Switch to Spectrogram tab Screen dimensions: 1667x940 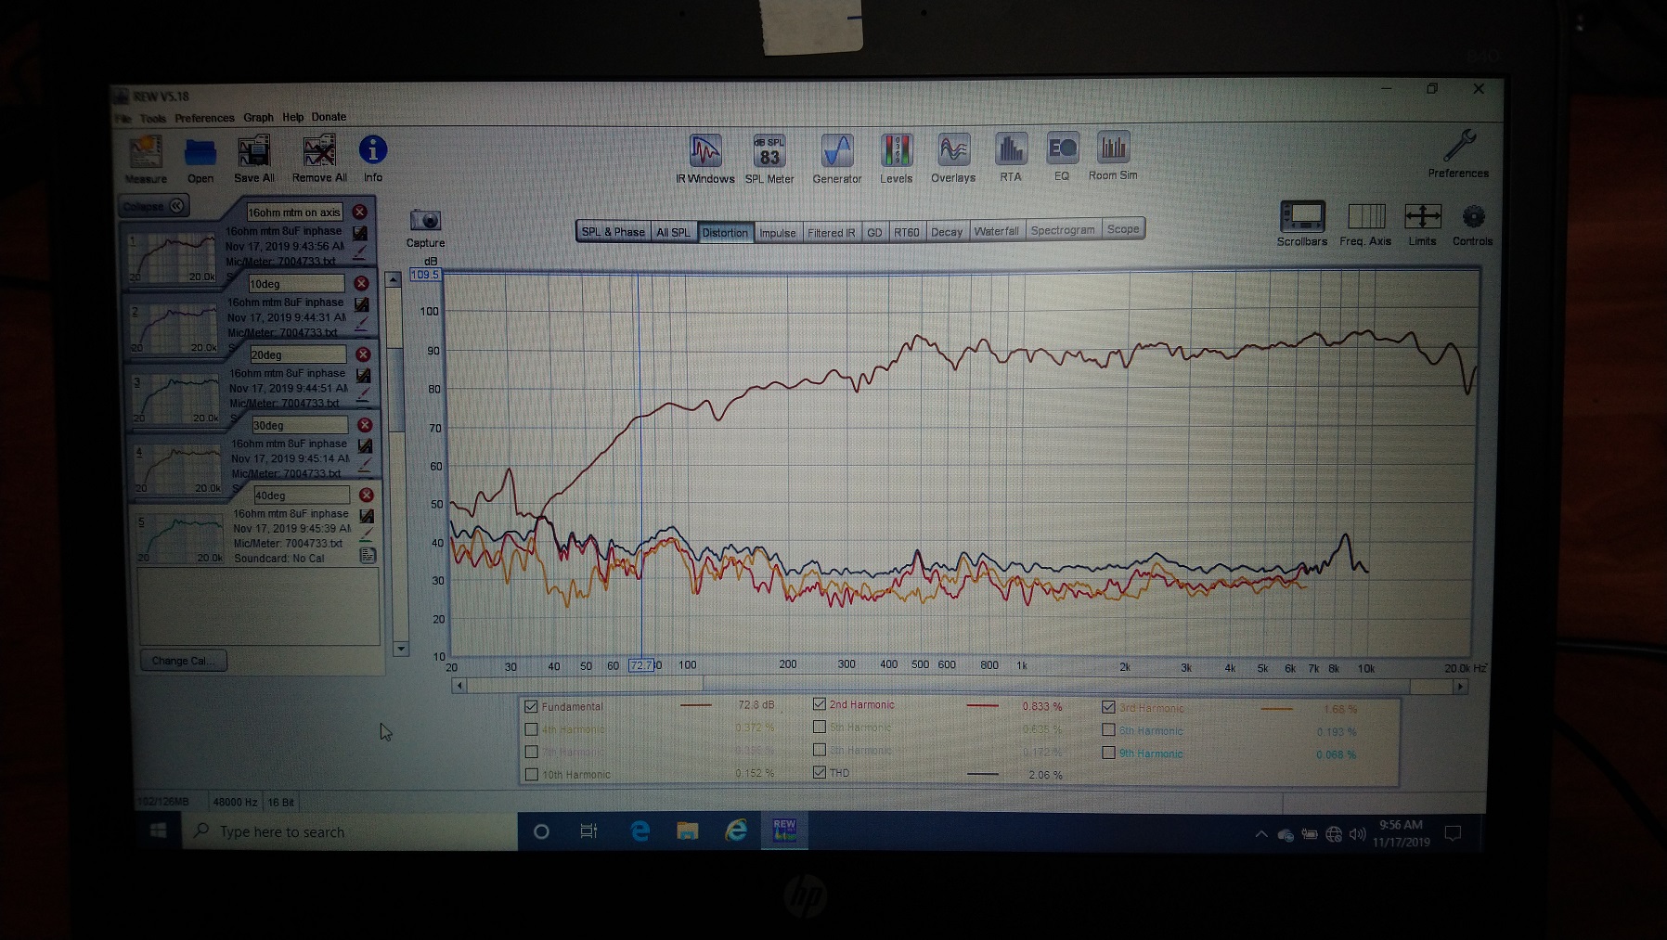coord(1063,230)
